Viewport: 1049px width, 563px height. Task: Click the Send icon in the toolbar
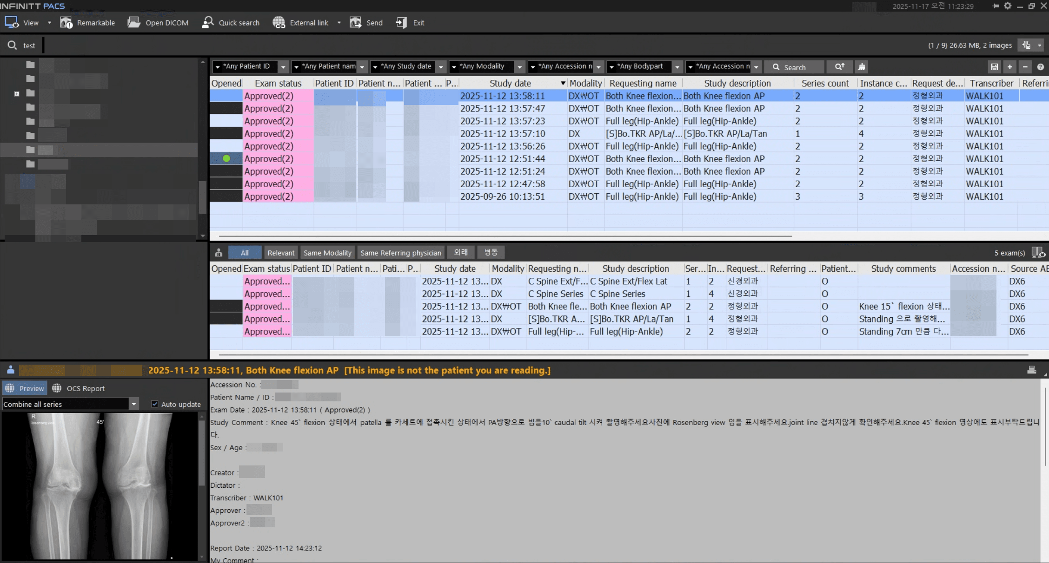coord(366,22)
